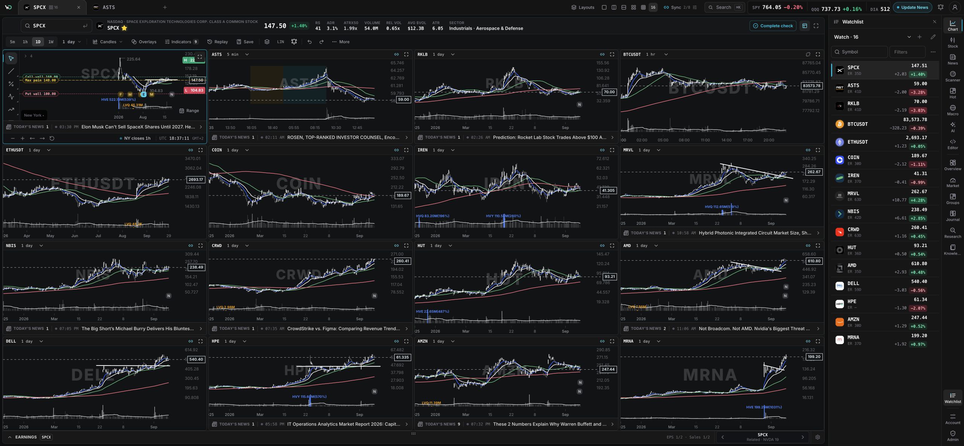This screenshot has height=446, width=964.
Task: Click the Complete check button
Action: coord(773,26)
